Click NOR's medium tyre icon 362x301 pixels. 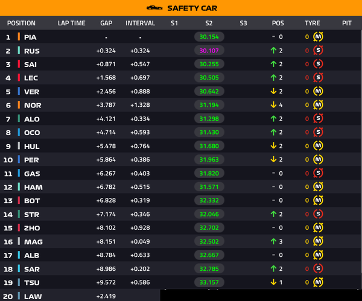click(x=318, y=105)
